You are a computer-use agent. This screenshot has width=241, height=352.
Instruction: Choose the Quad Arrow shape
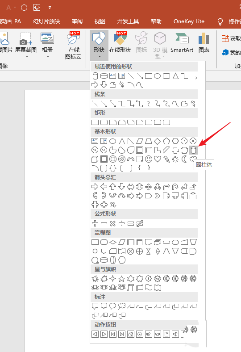coord(149,187)
